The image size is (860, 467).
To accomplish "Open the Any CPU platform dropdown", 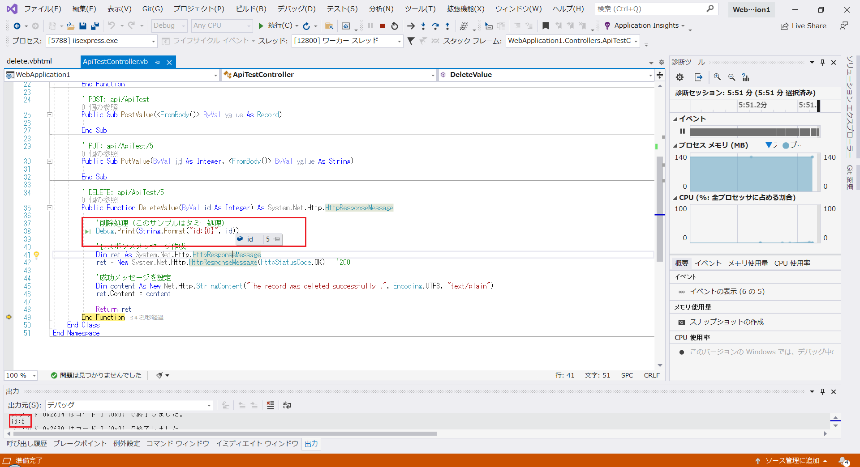I will [x=222, y=25].
